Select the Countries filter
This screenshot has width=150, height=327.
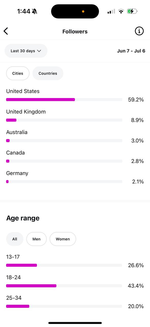48,73
